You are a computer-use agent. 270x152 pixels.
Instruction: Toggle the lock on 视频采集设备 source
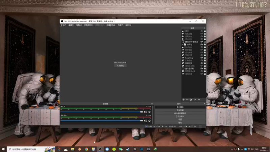coord(205,71)
